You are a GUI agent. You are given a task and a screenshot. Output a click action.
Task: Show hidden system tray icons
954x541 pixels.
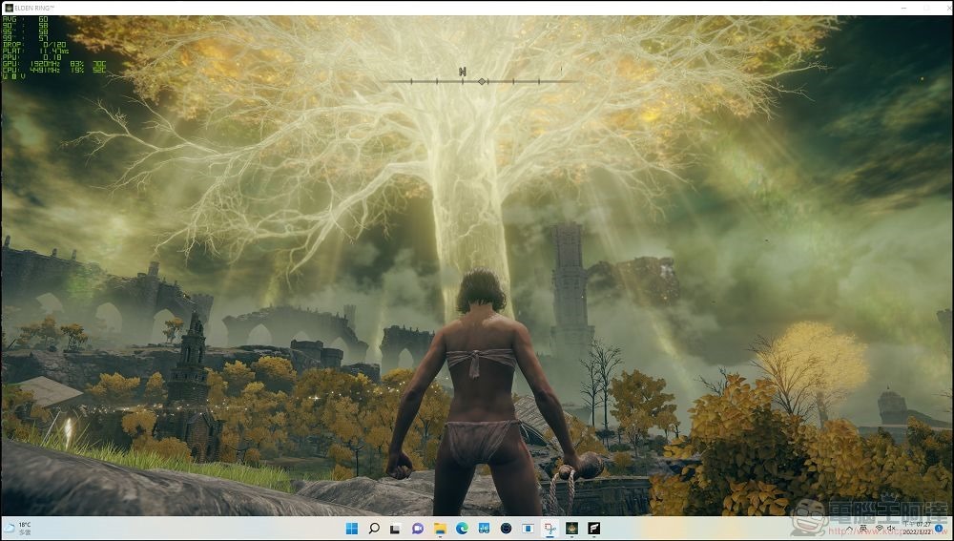(x=850, y=529)
